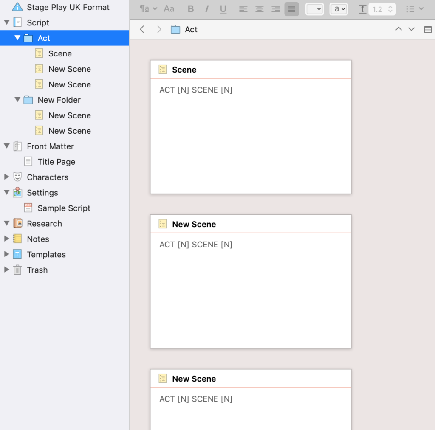The image size is (435, 430).
Task: Adjust the line spacing stepper value
Action: point(390,9)
